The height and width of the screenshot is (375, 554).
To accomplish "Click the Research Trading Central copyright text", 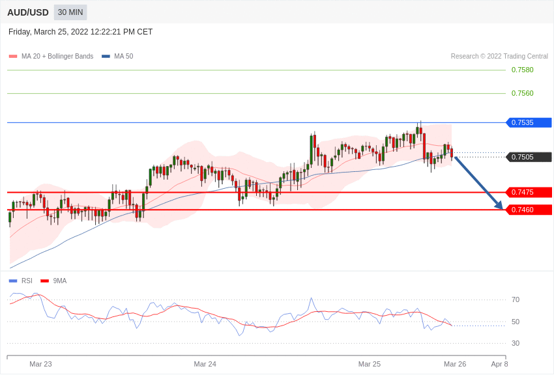I will click(499, 57).
